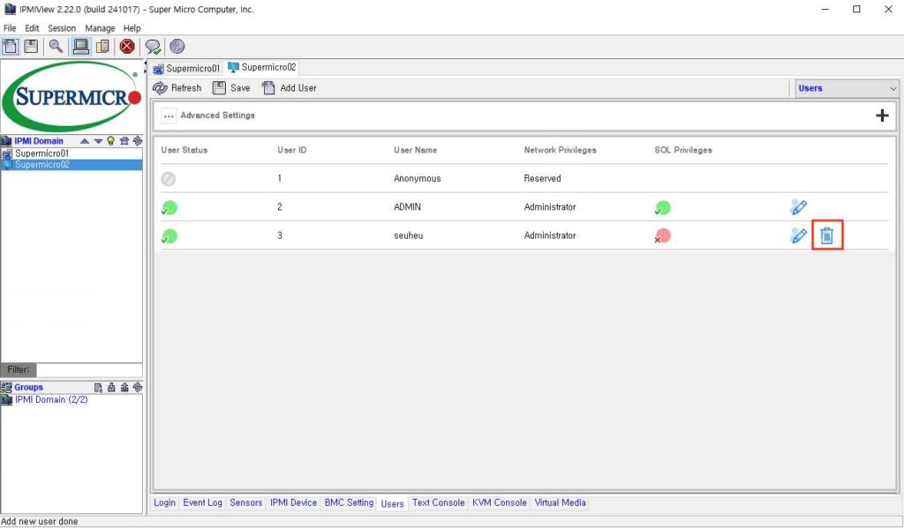Image resolution: width=904 pixels, height=528 pixels.
Task: Click the speech bubble checkmark toolbar icon
Action: [153, 47]
